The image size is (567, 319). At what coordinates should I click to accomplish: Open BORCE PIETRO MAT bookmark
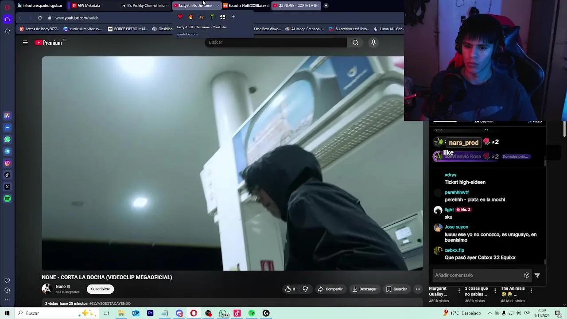(128, 29)
